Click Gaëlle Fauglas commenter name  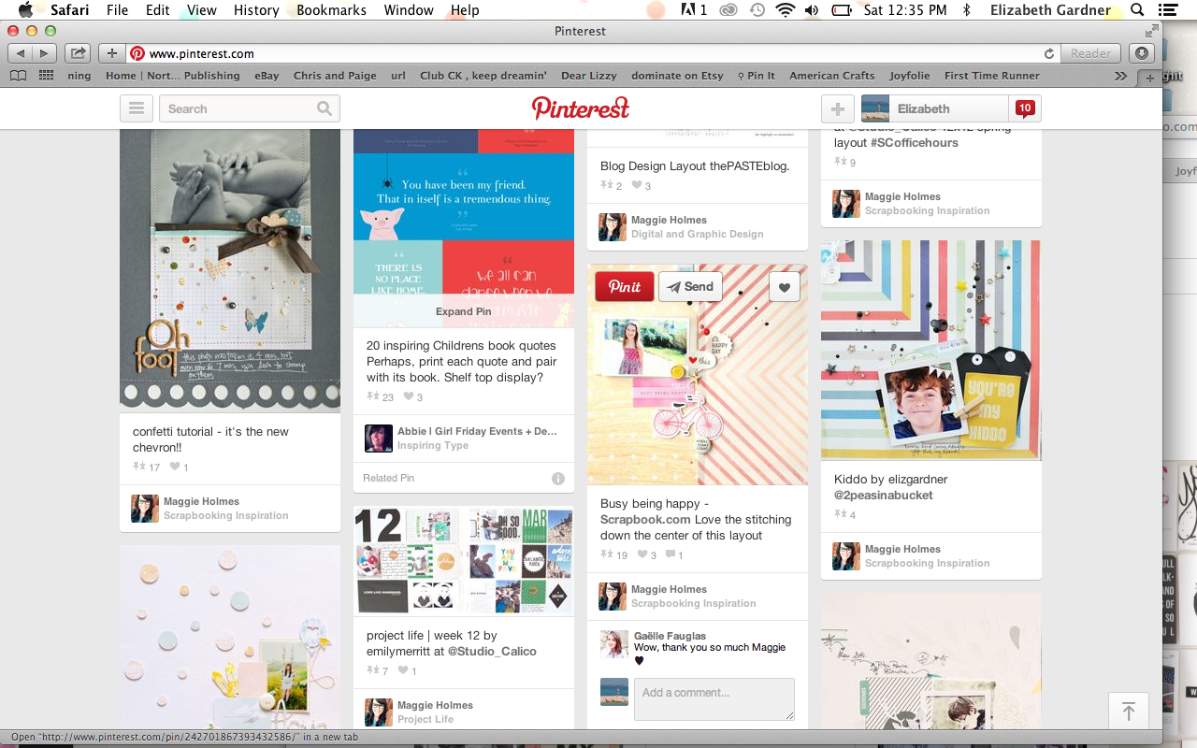pos(670,636)
